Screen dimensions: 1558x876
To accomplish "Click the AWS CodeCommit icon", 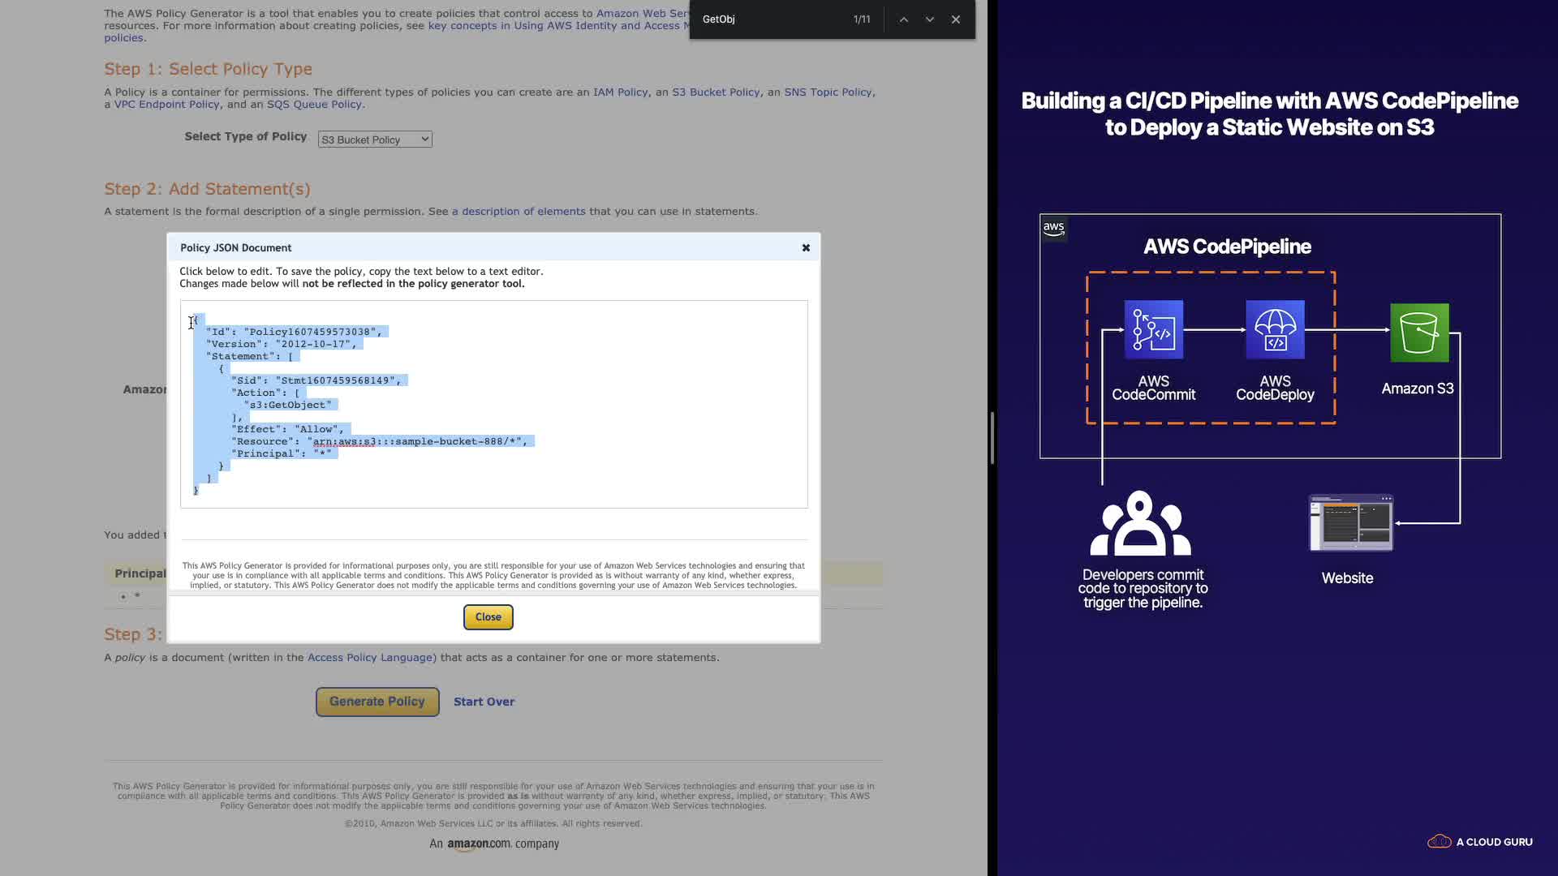I will pyautogui.click(x=1153, y=330).
